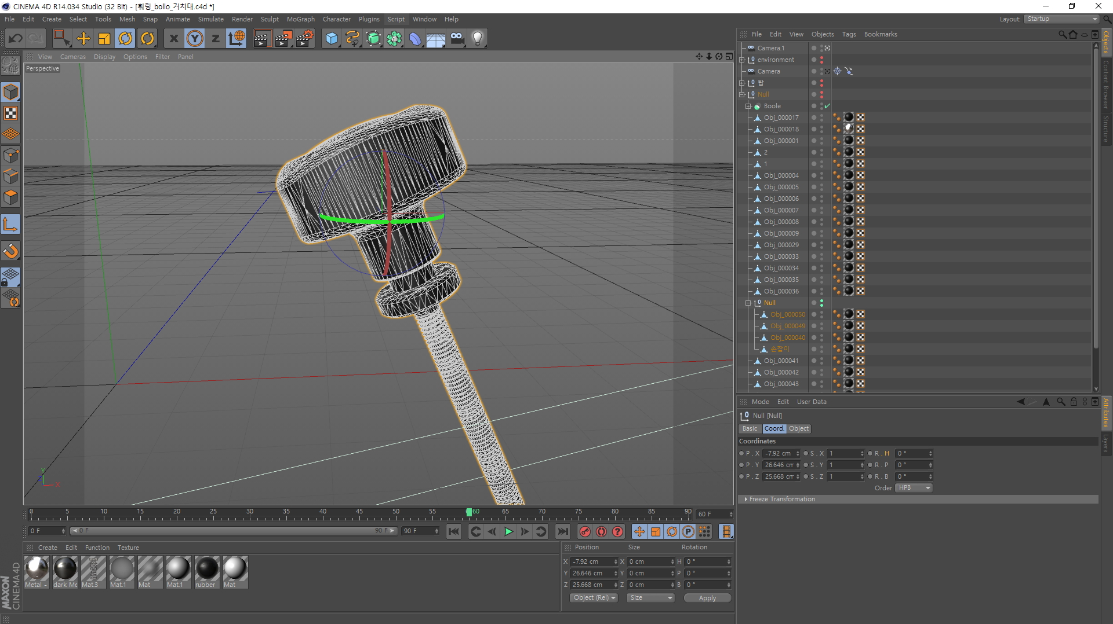Collapse the yellow Null group
Viewport: 1113px width, 624px height.
point(748,303)
